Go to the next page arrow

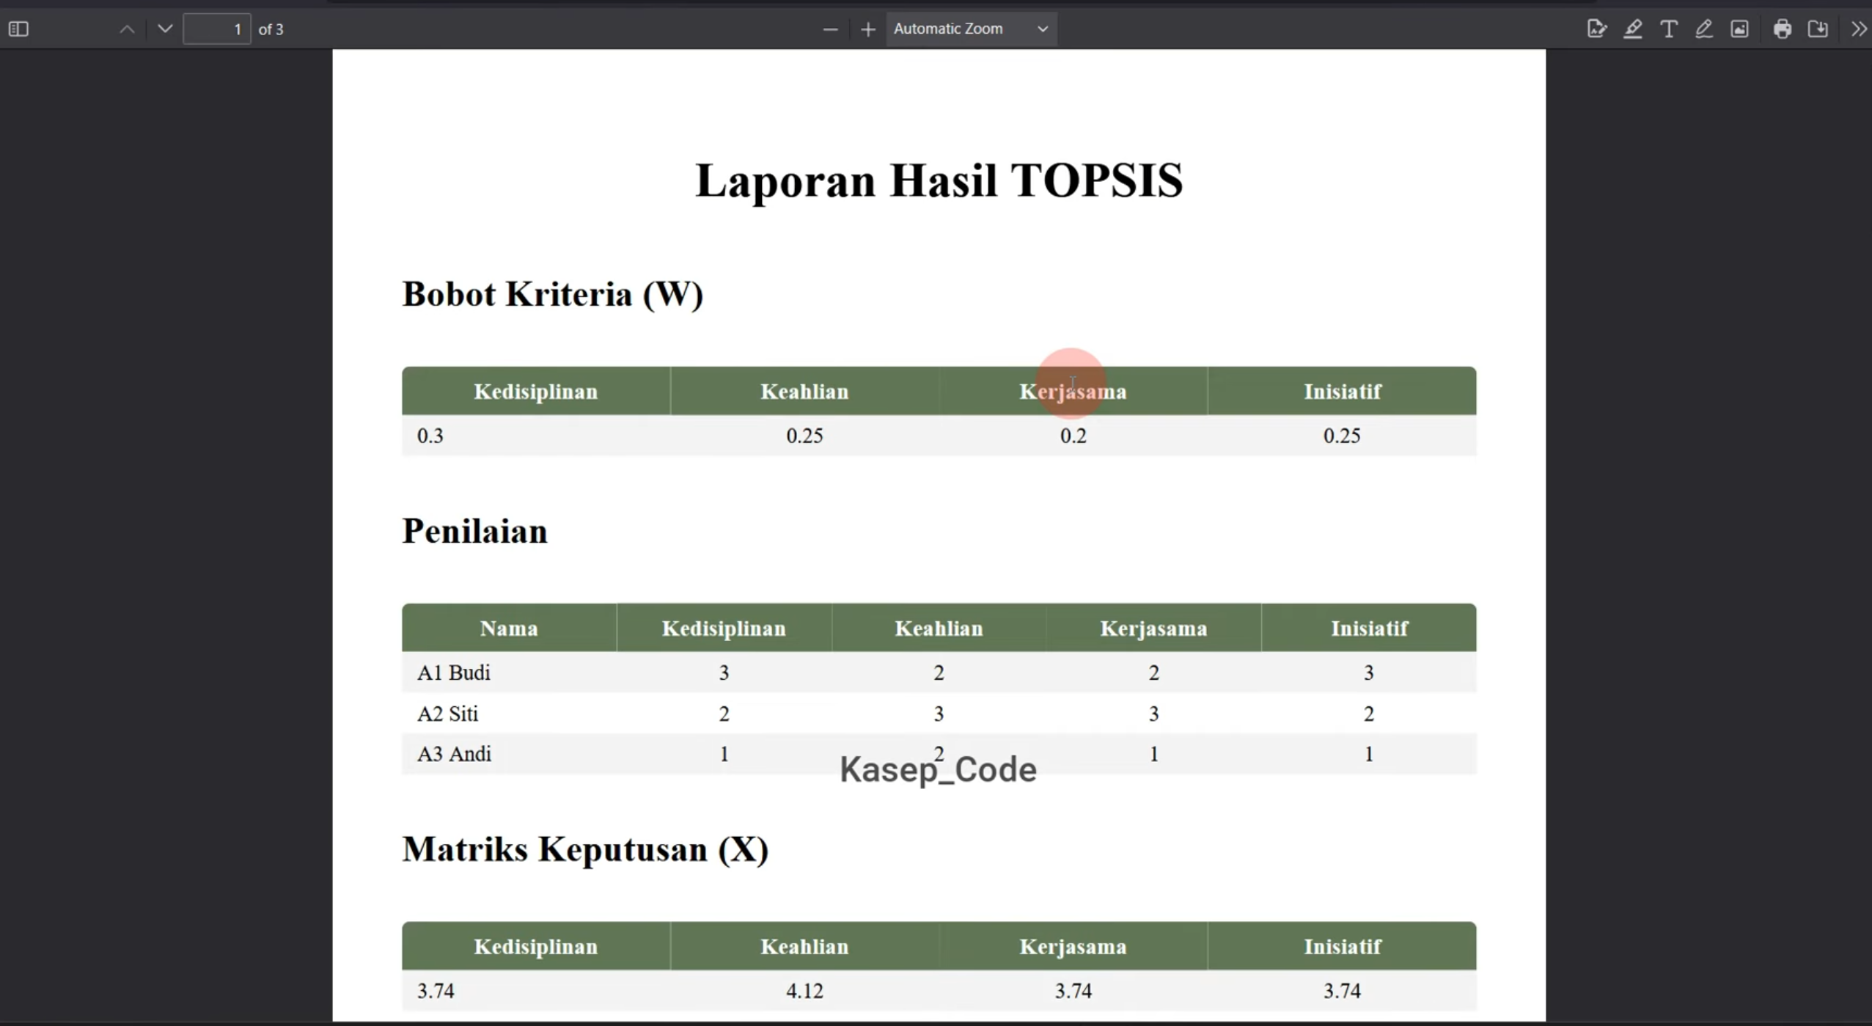(165, 29)
